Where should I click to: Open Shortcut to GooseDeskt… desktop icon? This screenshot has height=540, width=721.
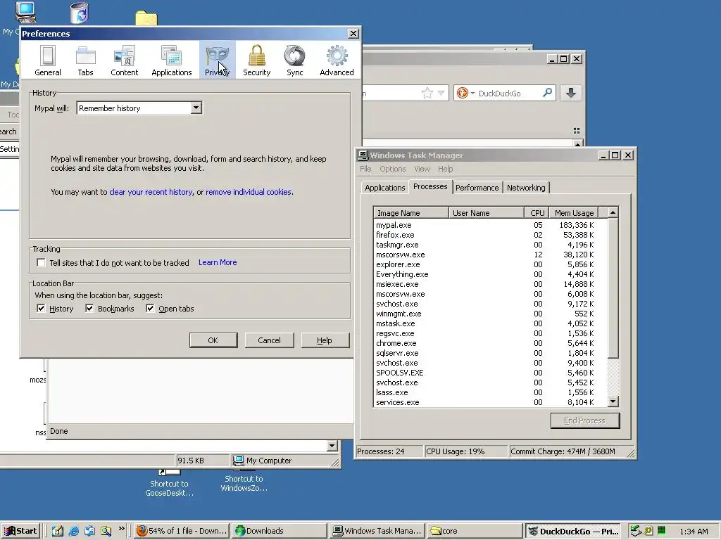[x=169, y=482]
